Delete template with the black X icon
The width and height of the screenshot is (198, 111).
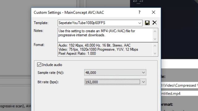pos(154,23)
